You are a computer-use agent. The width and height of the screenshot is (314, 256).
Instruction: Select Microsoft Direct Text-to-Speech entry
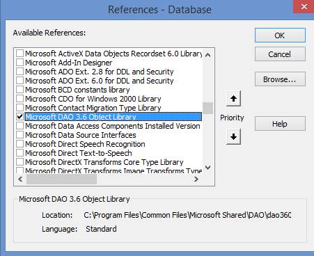click(x=79, y=153)
